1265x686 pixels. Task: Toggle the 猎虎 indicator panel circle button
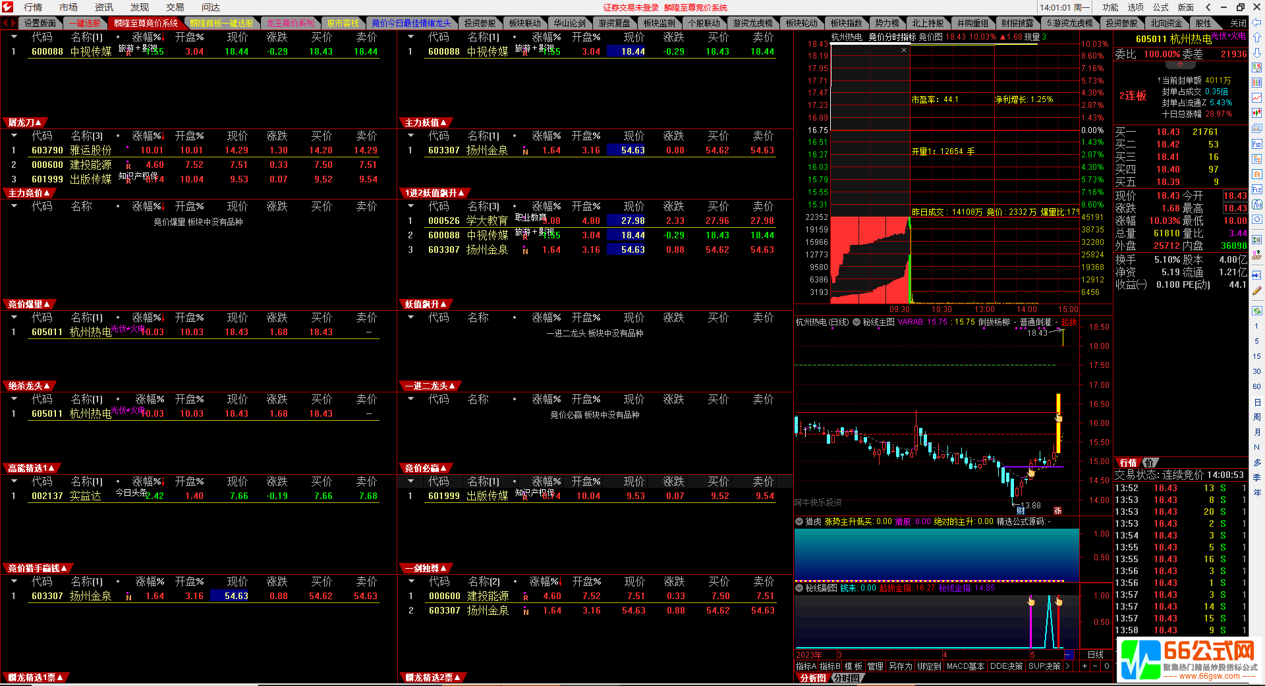(x=799, y=521)
